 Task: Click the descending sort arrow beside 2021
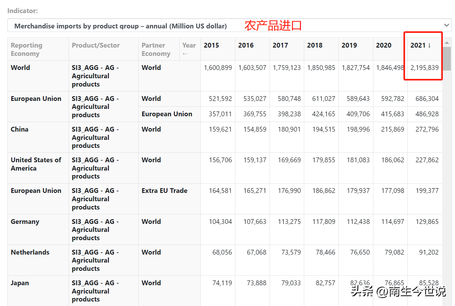point(429,45)
